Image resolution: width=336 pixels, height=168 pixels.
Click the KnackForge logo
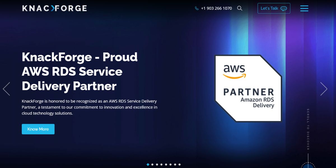pos(55,8)
